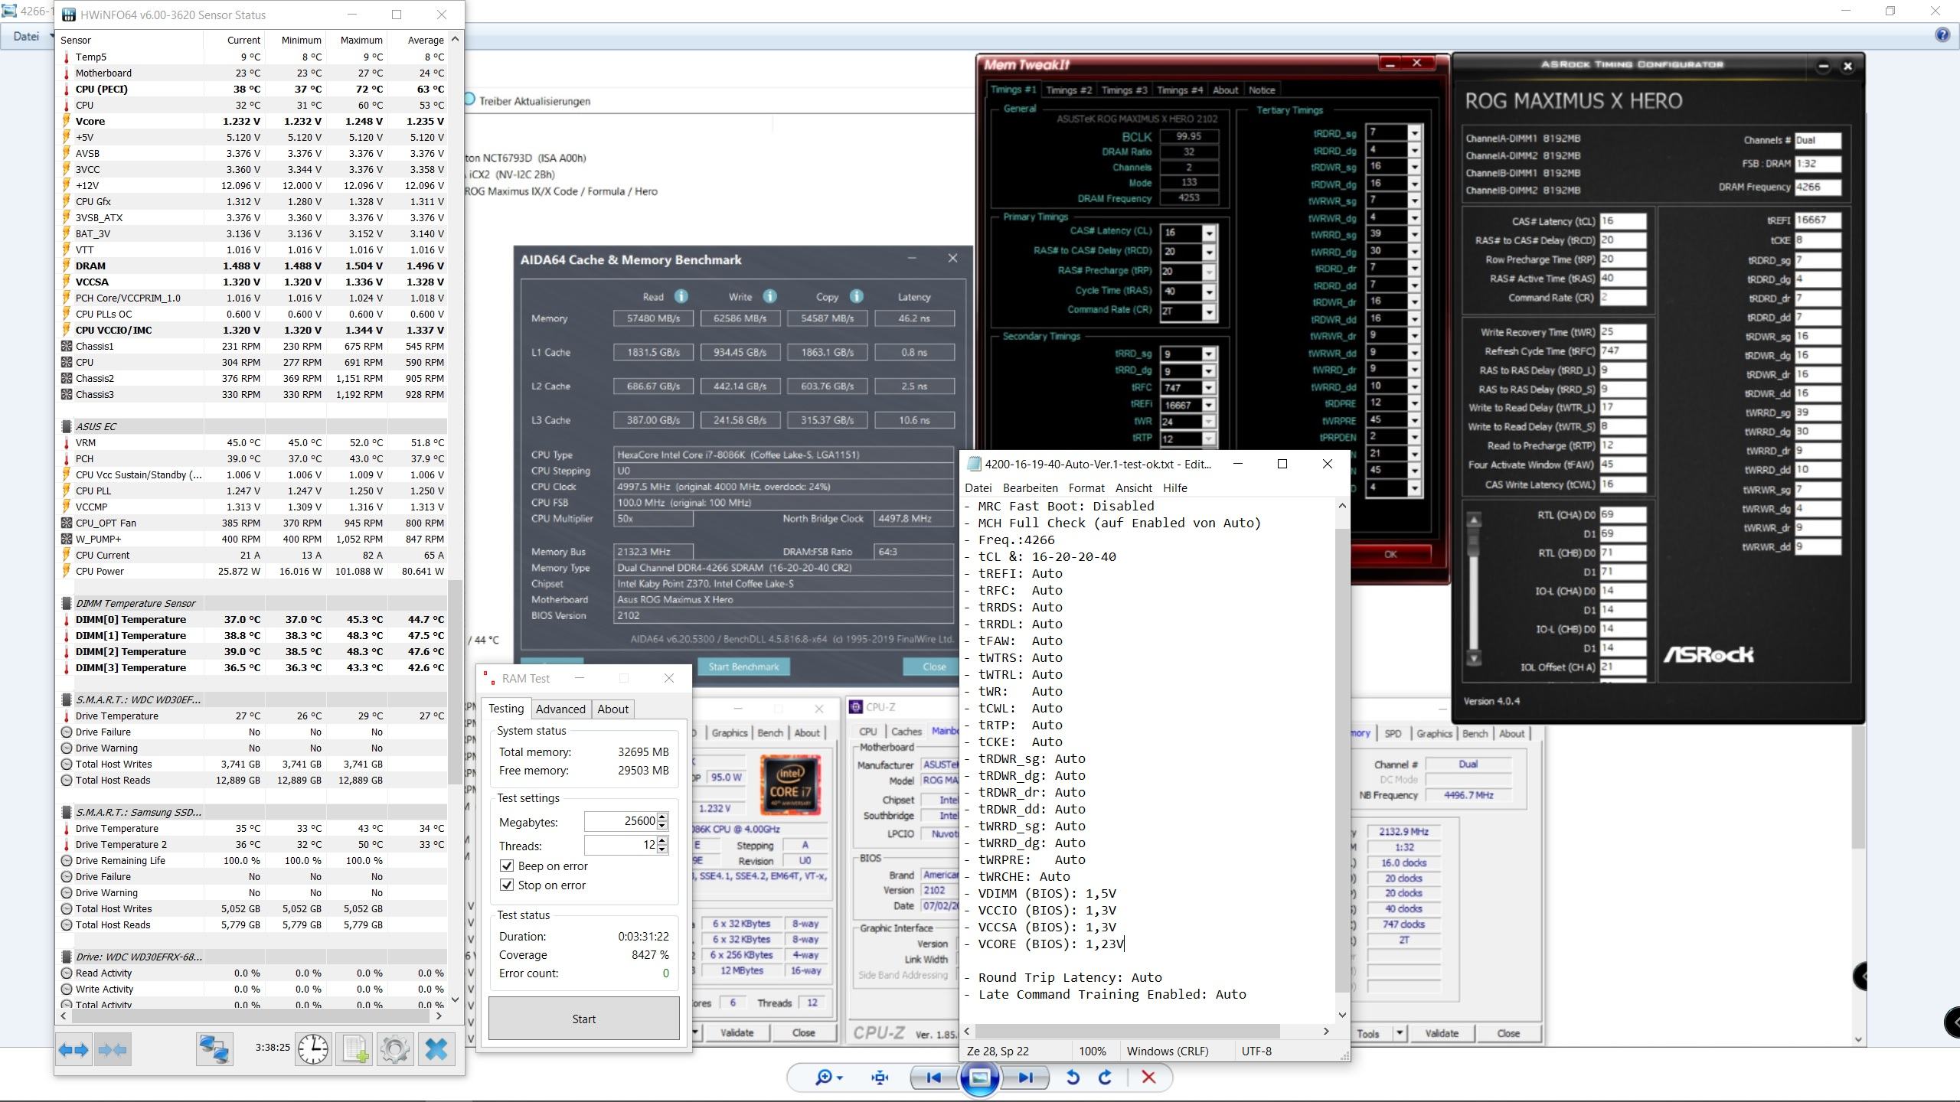1960x1102 pixels.
Task: Click ASUS EC section chip icon
Action: (x=66, y=426)
